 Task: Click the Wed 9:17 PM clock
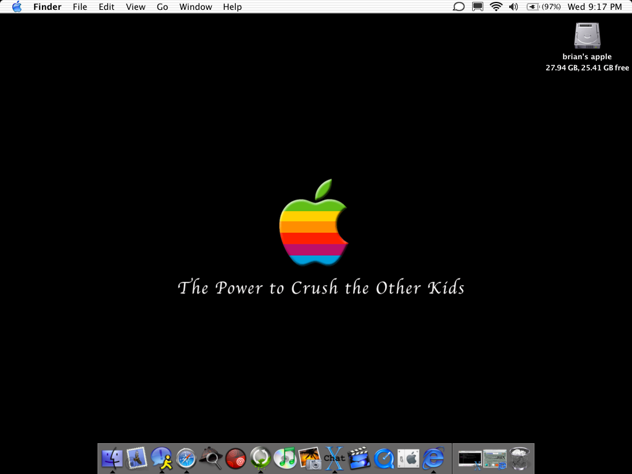click(x=594, y=7)
